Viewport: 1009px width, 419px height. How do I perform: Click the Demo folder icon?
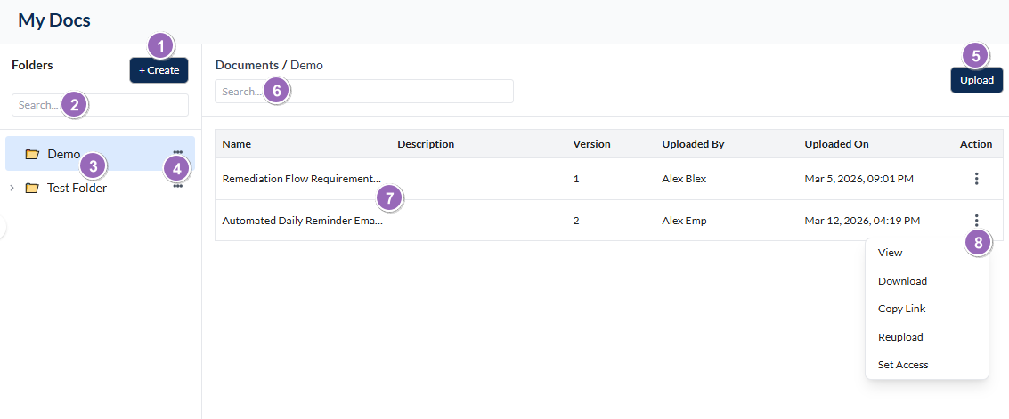point(32,154)
